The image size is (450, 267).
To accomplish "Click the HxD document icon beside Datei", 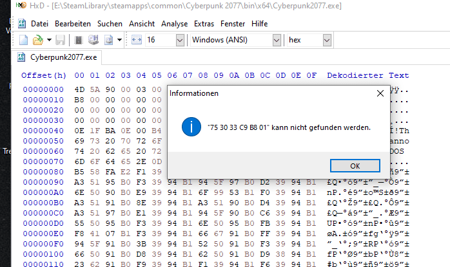I will 22,24.
